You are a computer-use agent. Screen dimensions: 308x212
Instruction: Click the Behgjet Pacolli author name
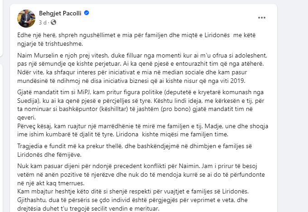(x=59, y=14)
